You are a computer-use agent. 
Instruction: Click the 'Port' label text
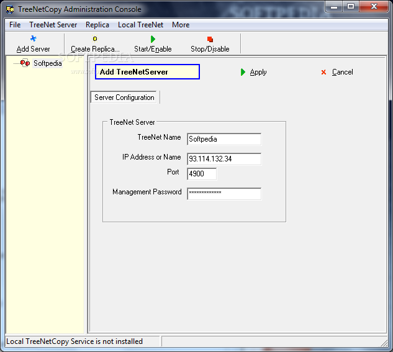click(173, 172)
